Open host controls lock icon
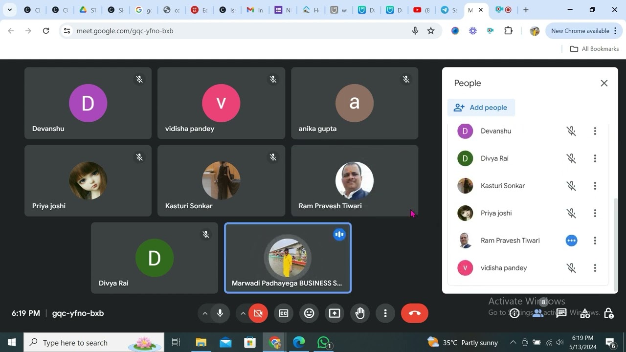This screenshot has height=352, width=626. [x=608, y=313]
